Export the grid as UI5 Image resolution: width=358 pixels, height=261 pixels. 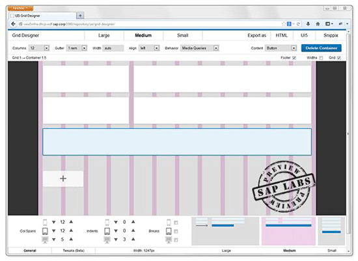[x=304, y=35]
